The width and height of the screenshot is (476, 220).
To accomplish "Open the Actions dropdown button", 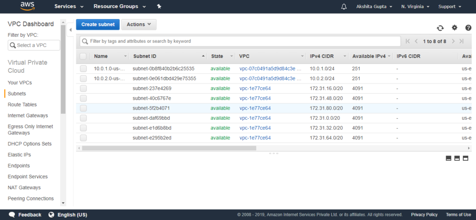I will pos(139,25).
